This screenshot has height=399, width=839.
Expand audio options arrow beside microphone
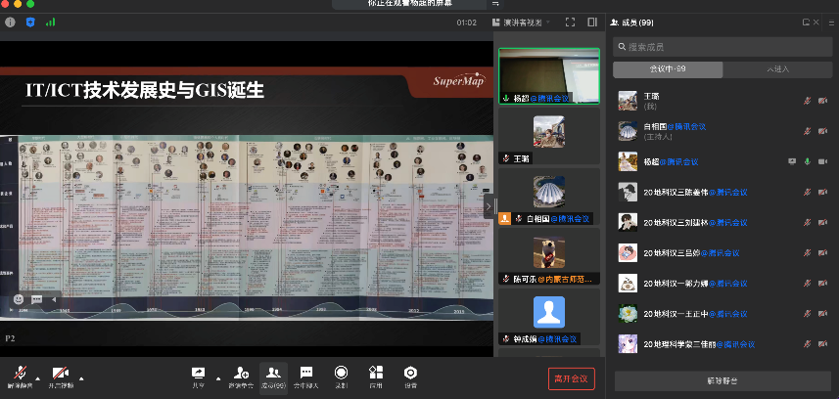(38, 377)
